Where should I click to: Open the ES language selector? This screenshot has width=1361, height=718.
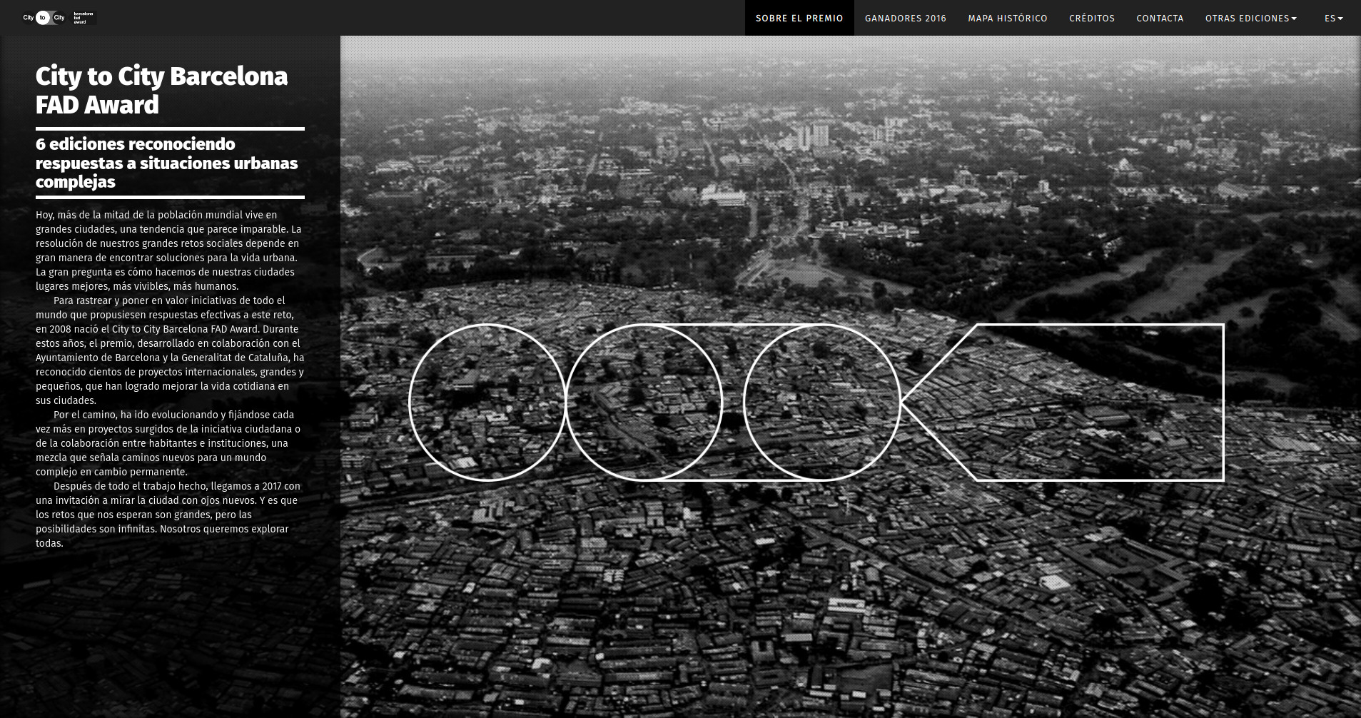click(1334, 18)
